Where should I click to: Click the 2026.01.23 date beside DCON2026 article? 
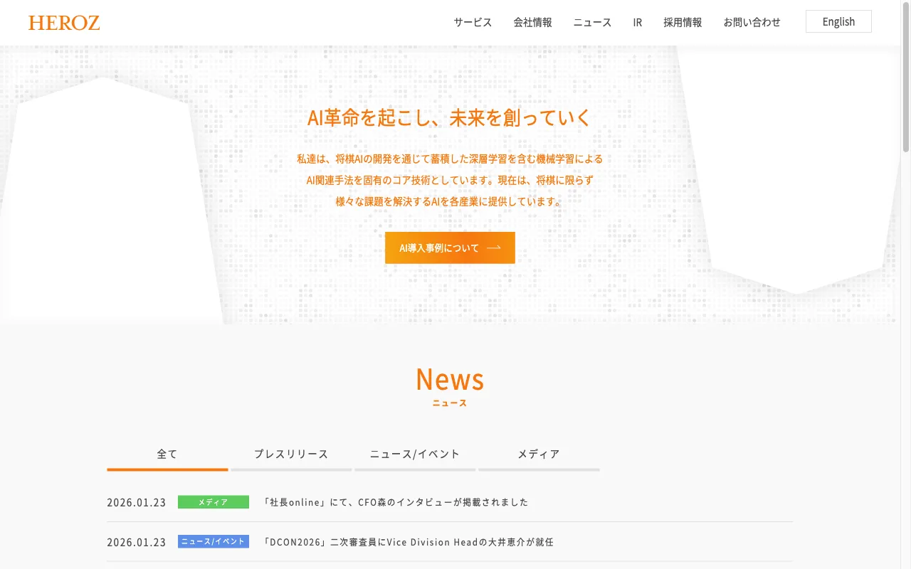point(137,542)
